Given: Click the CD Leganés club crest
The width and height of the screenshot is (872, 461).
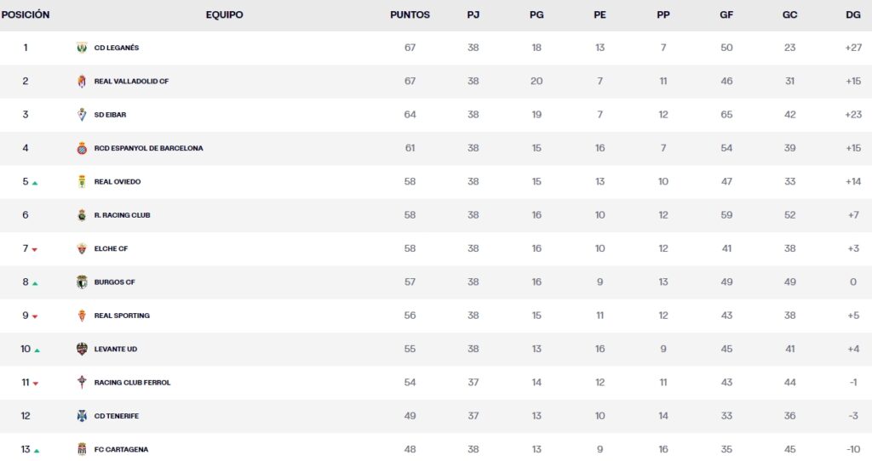Looking at the screenshot, I should coord(82,48).
